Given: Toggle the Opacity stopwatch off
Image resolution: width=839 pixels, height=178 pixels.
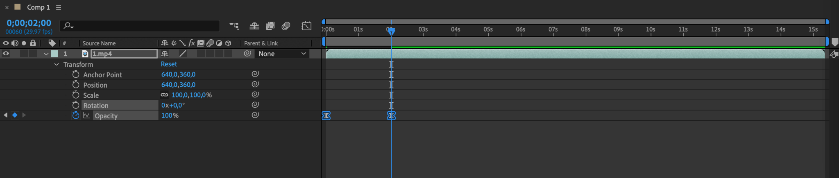Looking at the screenshot, I should [76, 115].
